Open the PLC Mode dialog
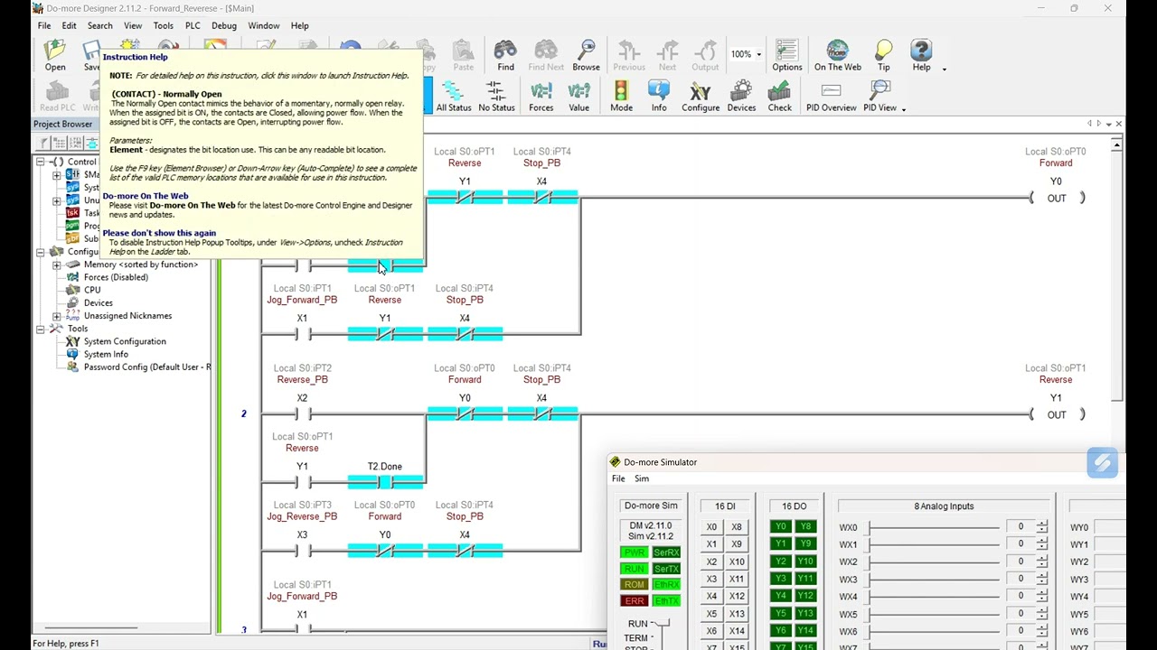 pyautogui.click(x=621, y=97)
